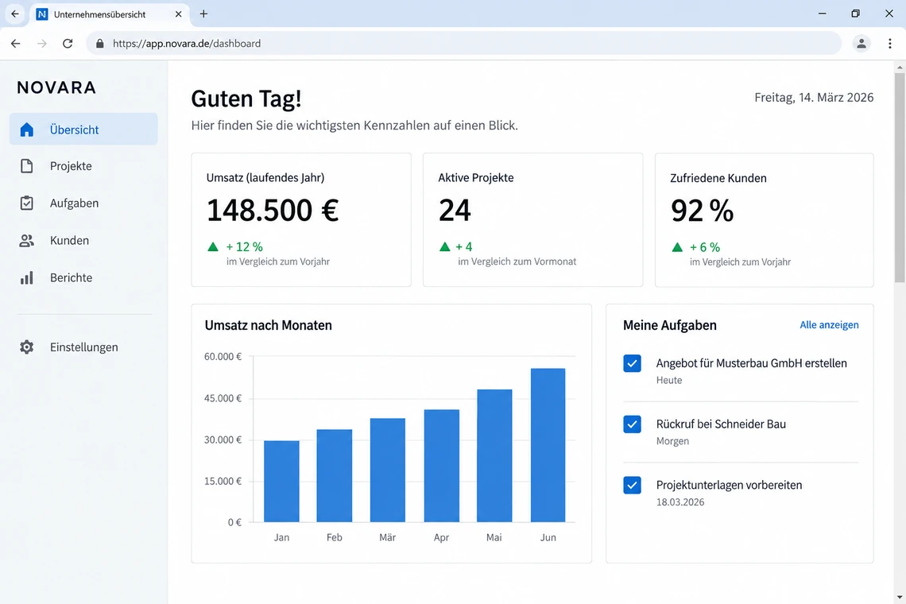The image size is (906, 604).
Task: Open Kunden in the sidebar
Action: pos(83,241)
